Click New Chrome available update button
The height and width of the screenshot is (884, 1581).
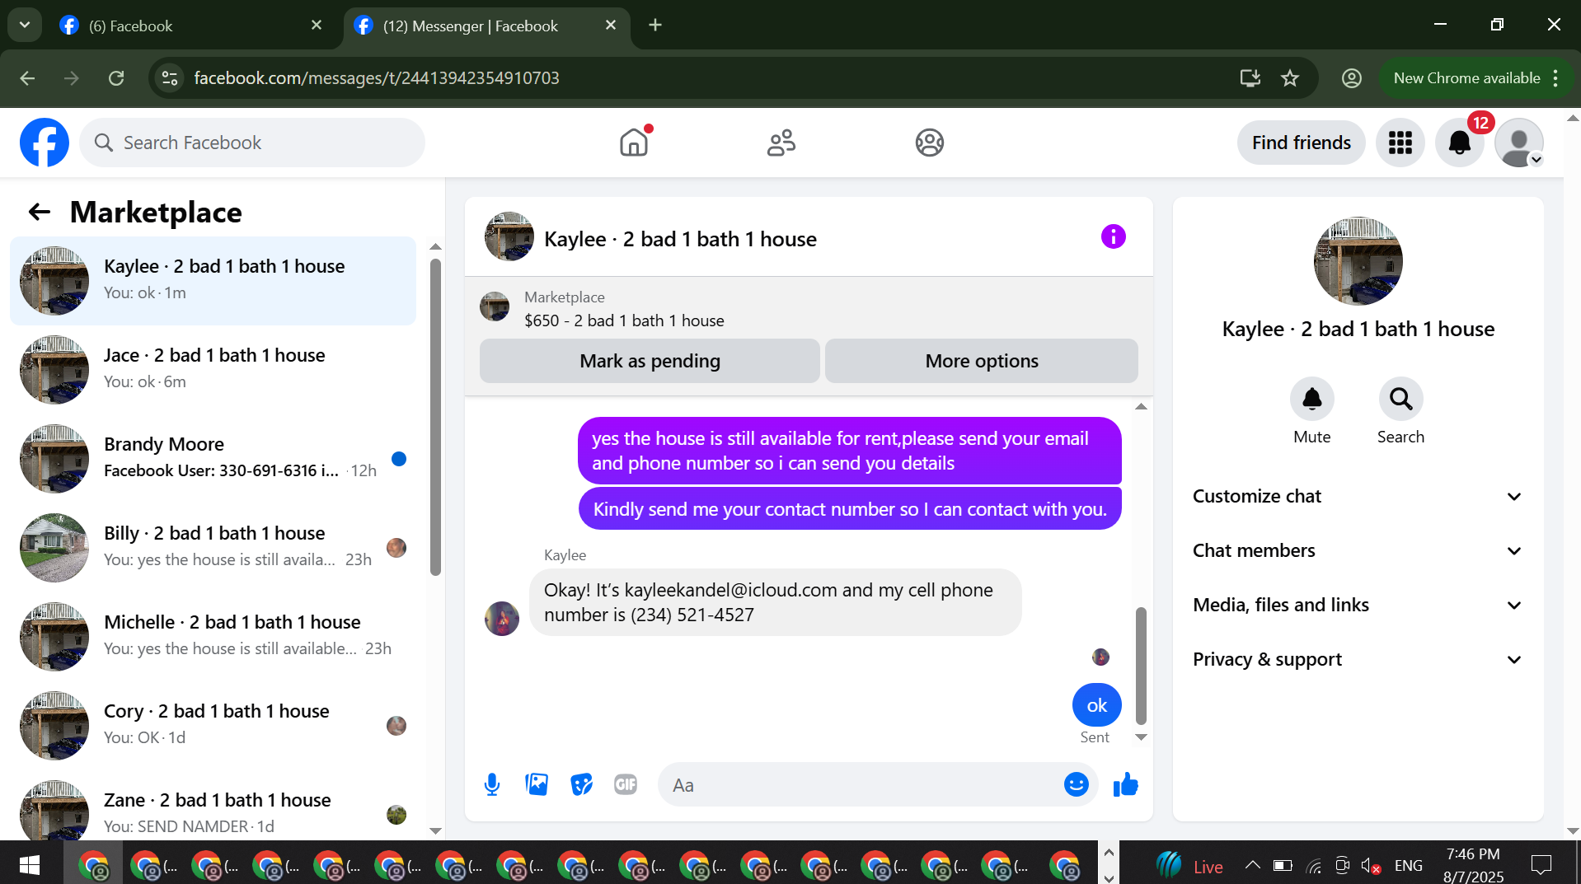click(1466, 78)
